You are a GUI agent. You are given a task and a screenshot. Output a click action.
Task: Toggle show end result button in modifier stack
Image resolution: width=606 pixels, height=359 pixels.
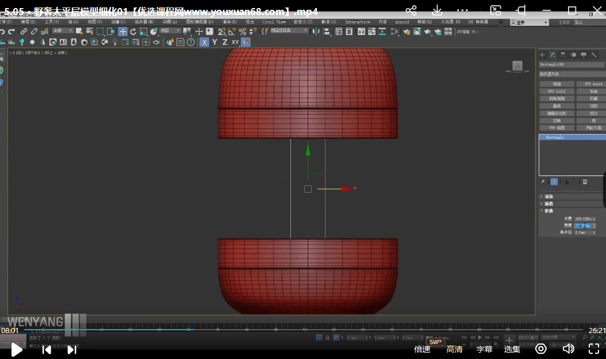554,181
